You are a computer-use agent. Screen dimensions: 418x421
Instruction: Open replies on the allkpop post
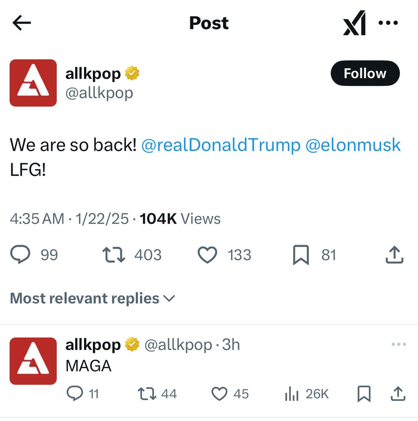pos(21,255)
